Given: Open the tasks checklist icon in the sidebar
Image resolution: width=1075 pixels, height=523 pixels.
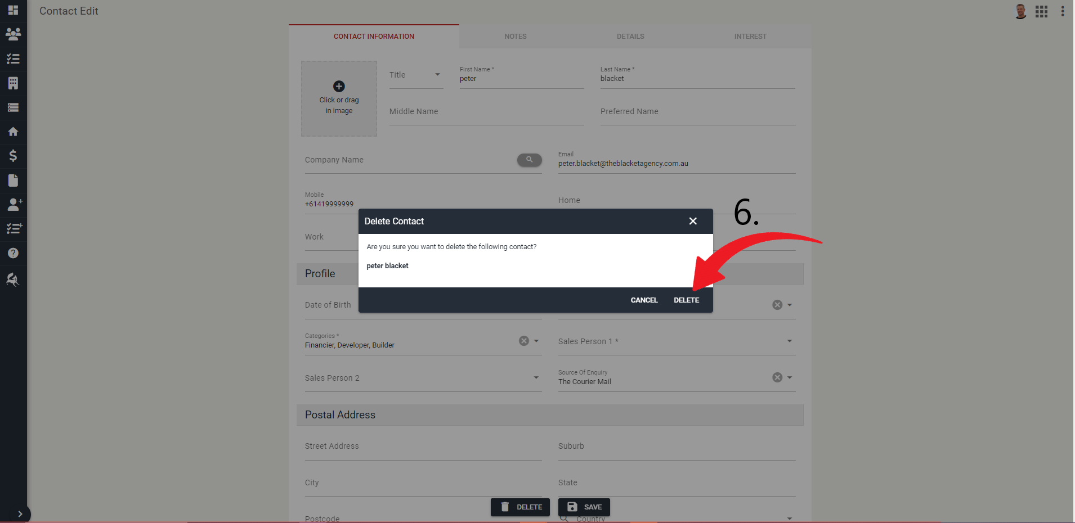Looking at the screenshot, I should pos(12,58).
